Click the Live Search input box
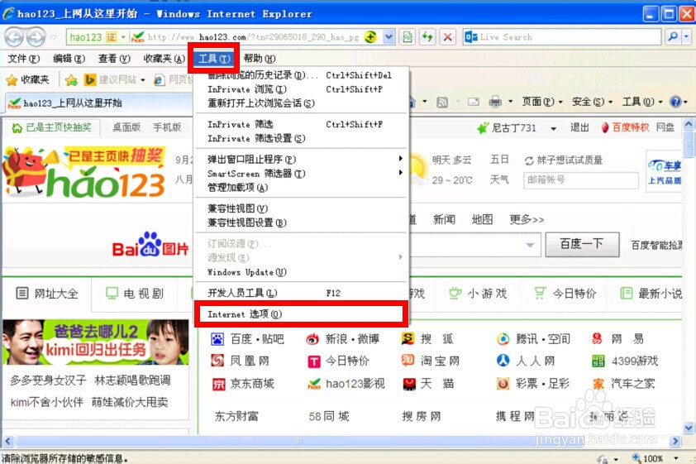 pos(561,37)
